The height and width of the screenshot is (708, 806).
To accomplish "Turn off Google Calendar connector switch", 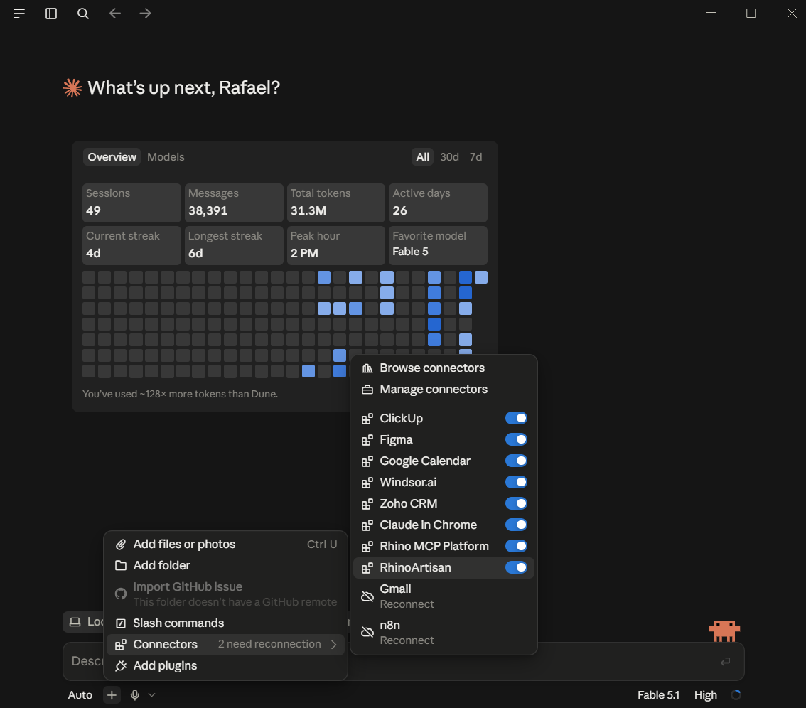I will tap(516, 461).
